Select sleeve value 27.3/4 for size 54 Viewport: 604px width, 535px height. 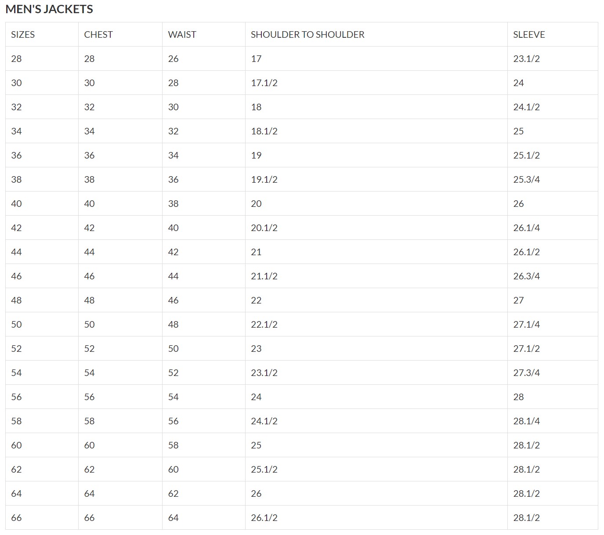[x=526, y=373]
